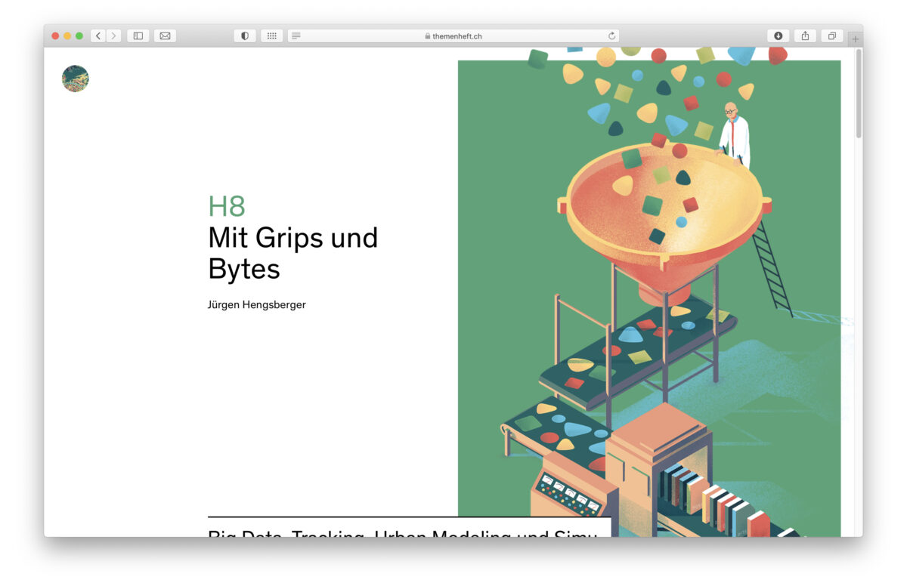Image resolution: width=907 pixels, height=583 pixels.
Task: Click the title Mit Grips und Bytes
Action: coord(293,253)
